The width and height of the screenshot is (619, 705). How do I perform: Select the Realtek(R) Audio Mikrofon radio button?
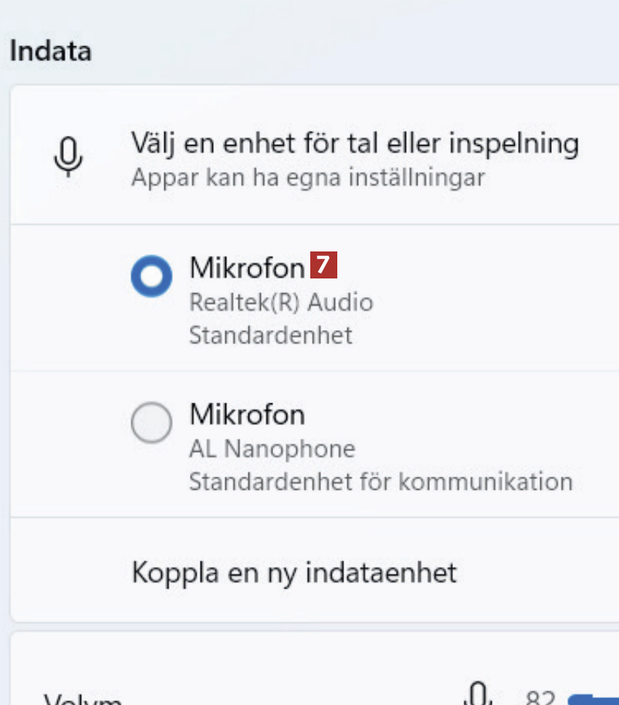(x=151, y=276)
